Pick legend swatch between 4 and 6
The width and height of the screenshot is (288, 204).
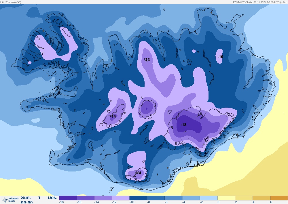[262, 198]
